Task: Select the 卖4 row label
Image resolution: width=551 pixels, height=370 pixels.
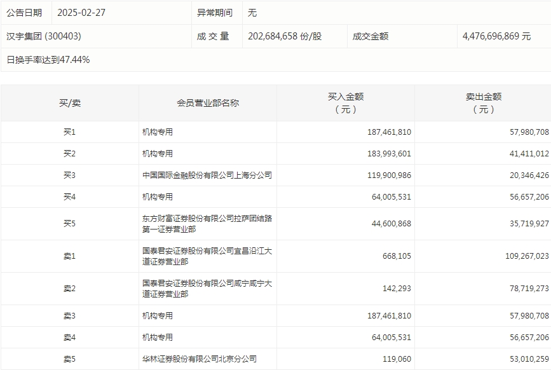Action: pyautogui.click(x=69, y=338)
